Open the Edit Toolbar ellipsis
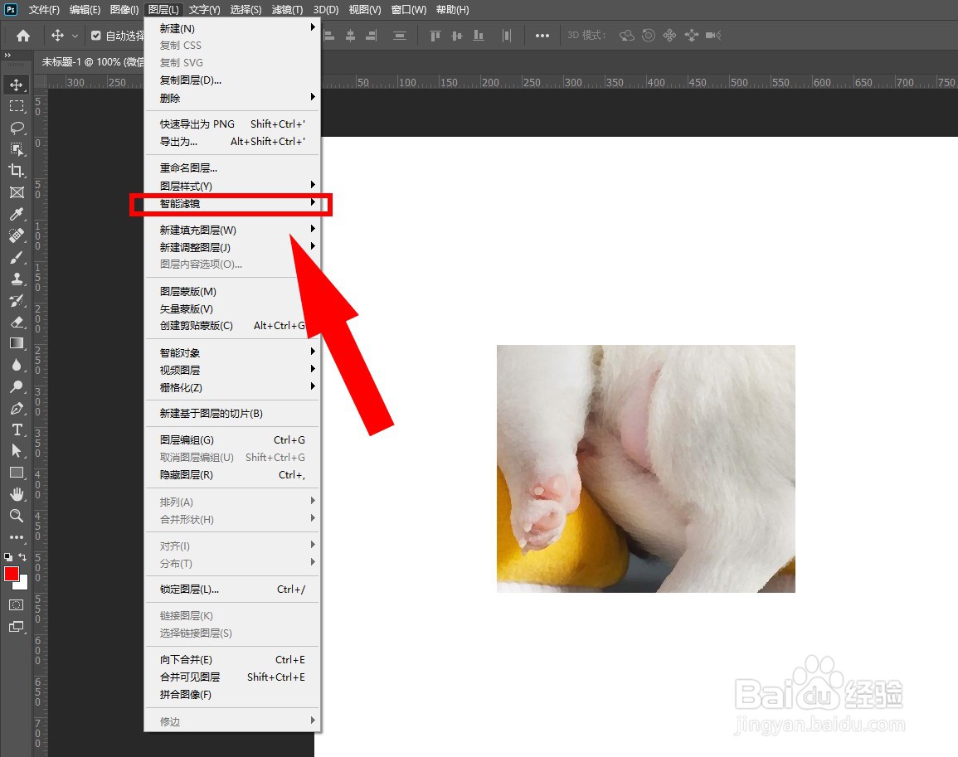 [17, 537]
